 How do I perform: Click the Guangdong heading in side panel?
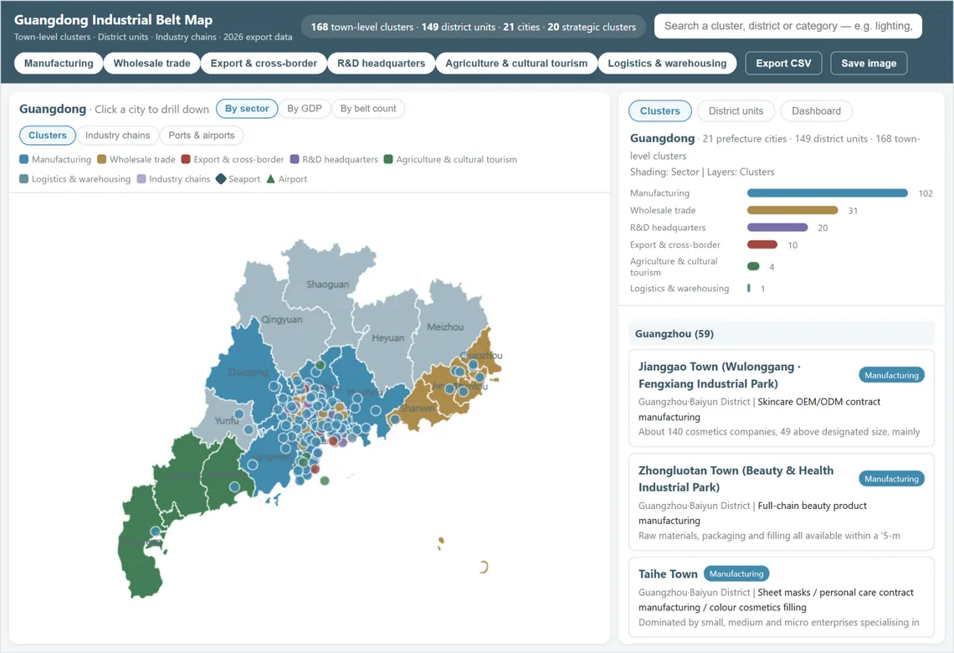662,138
